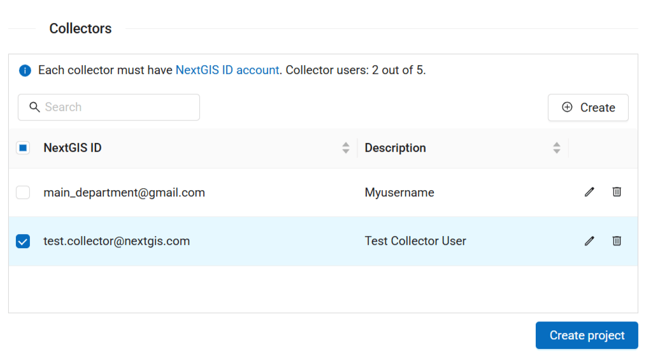The width and height of the screenshot is (646, 354).
Task: Edit test.collector@nextgis.com using pencil icon
Action: pyautogui.click(x=589, y=241)
